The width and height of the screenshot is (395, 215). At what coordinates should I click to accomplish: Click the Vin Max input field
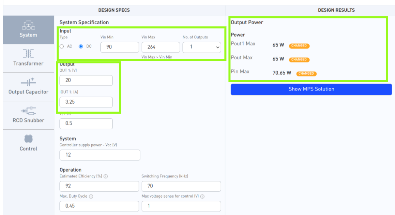point(161,47)
